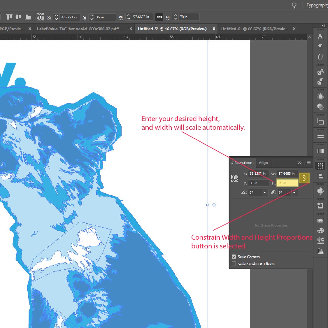Click the X field in control bar
This screenshot has height=328, width=328.
[70, 17]
